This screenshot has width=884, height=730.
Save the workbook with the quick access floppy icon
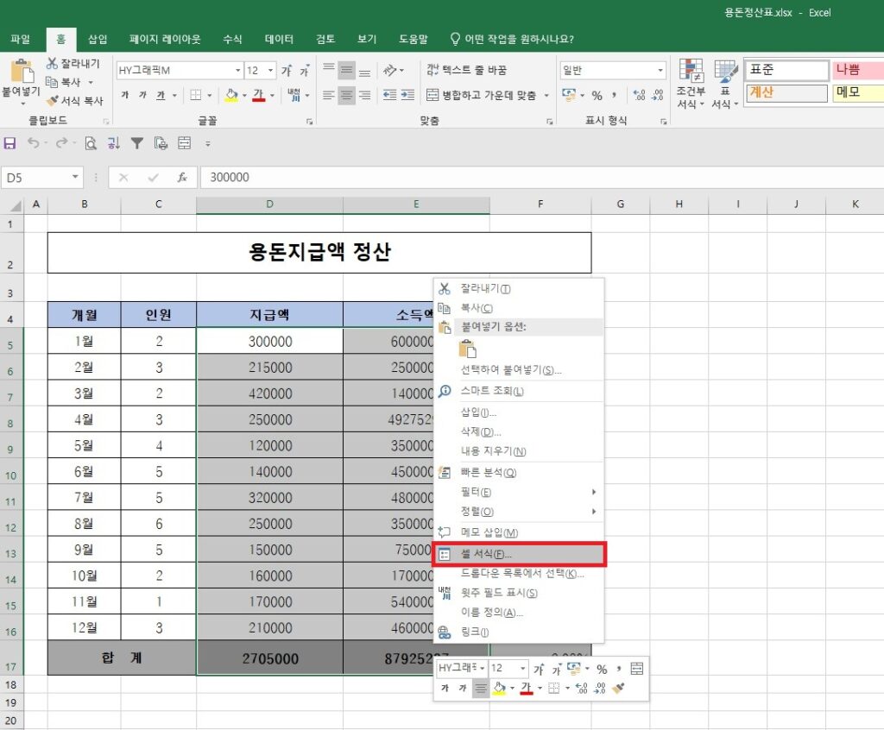[x=9, y=143]
